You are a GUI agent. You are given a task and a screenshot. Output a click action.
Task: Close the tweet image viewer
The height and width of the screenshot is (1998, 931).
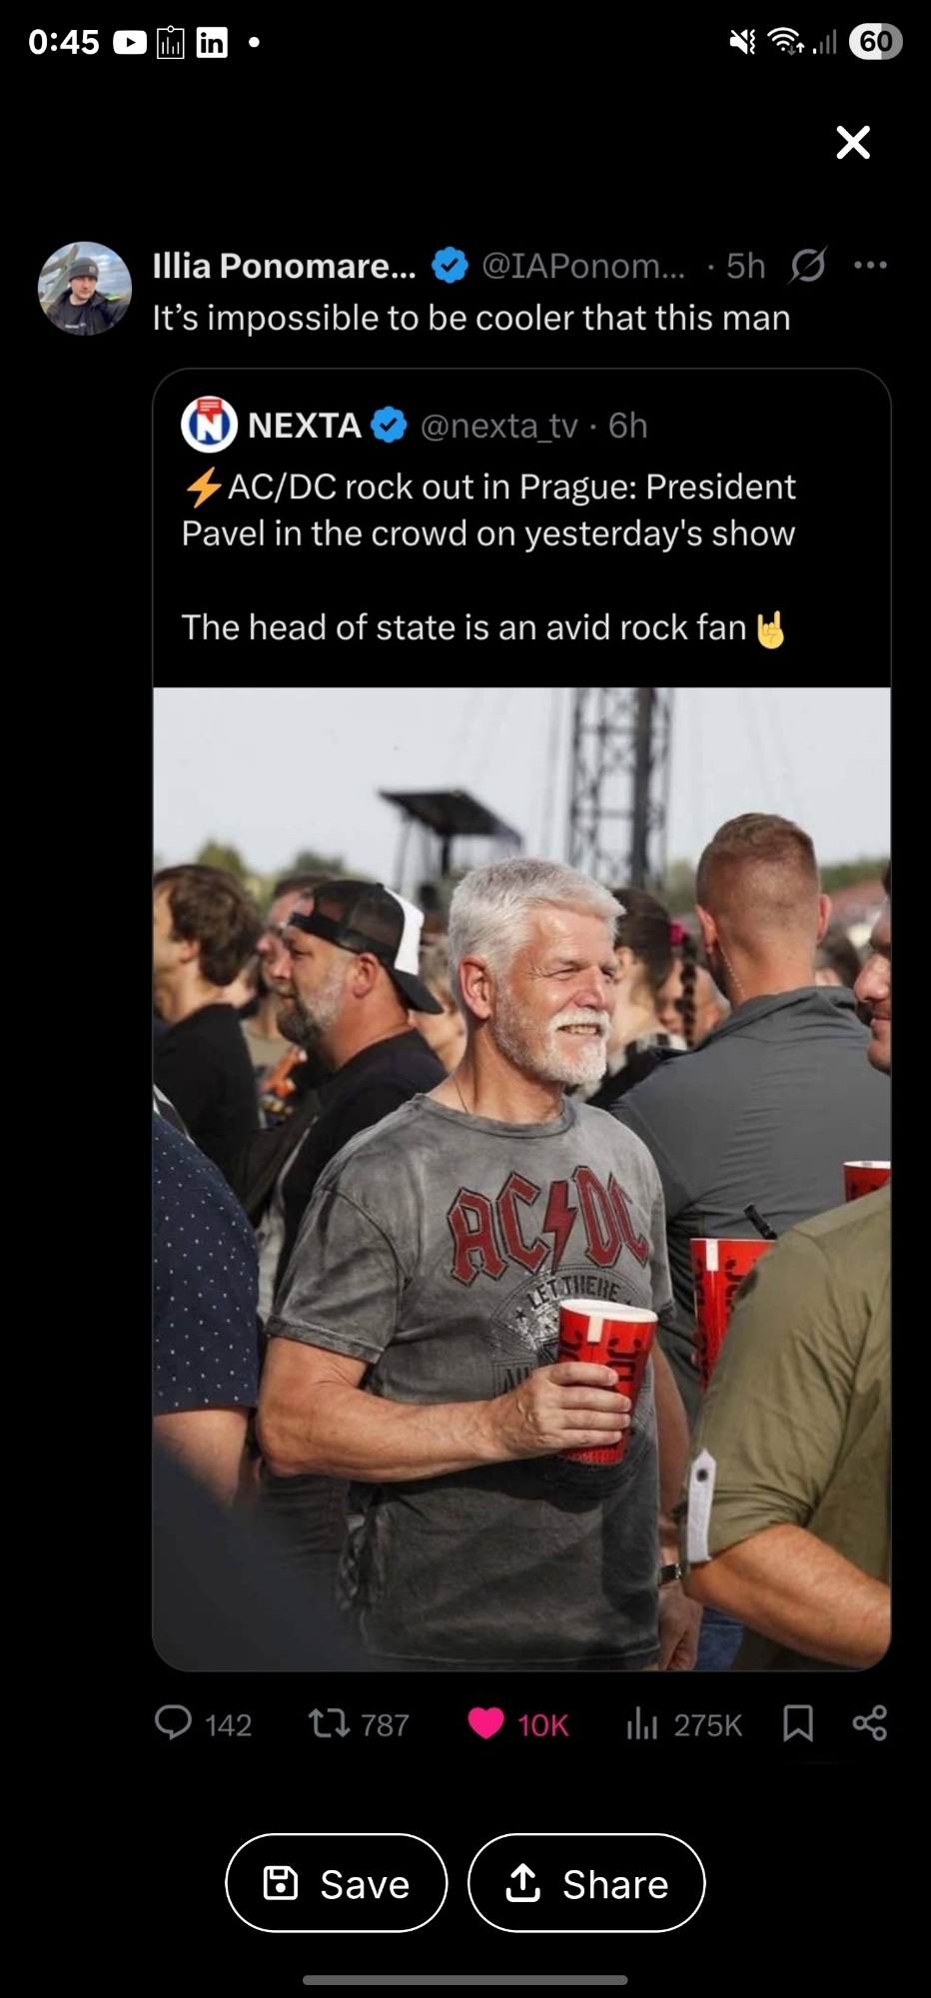point(853,143)
